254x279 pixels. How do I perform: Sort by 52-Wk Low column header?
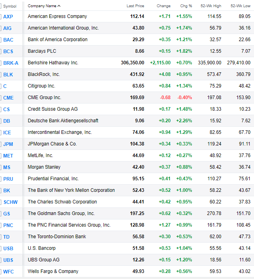240,6
